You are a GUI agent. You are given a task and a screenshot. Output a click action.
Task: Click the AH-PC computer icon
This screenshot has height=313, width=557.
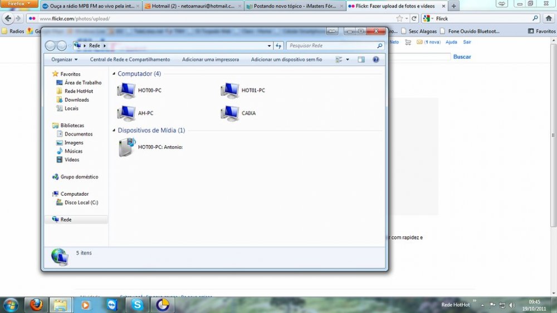[x=126, y=113]
